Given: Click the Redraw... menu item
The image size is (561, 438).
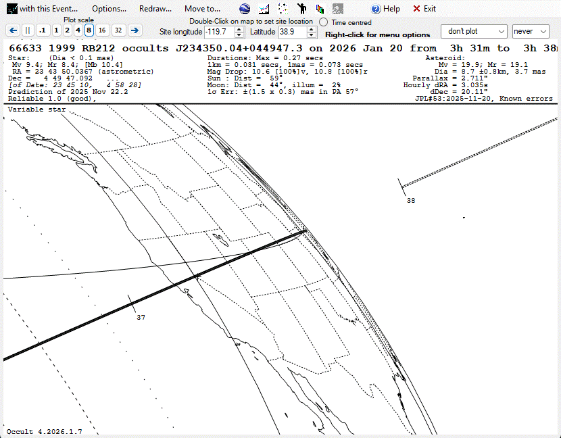Looking at the screenshot, I should (155, 9).
